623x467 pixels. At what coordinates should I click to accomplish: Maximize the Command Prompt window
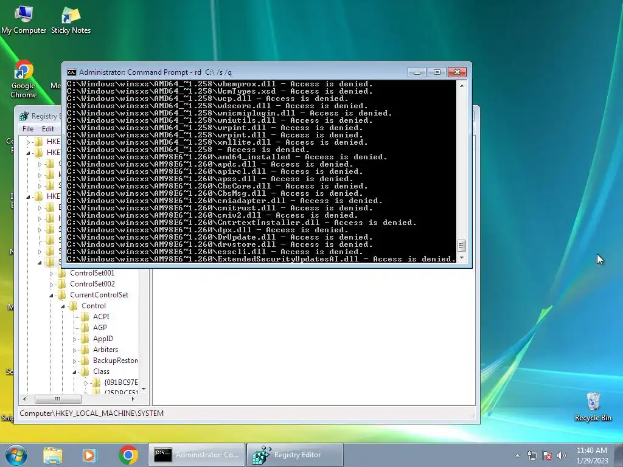point(437,72)
